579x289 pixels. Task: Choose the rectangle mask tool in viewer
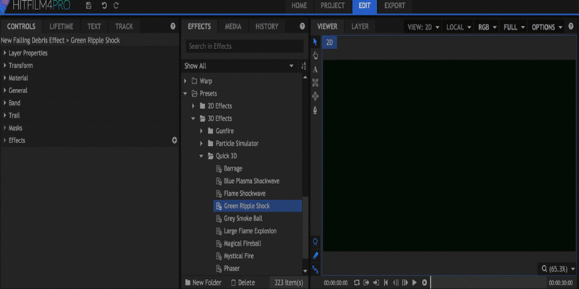pos(315,82)
